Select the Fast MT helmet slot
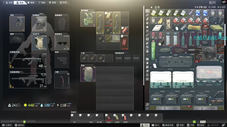The height and width of the screenshot is (127, 227). click(x=39, y=24)
